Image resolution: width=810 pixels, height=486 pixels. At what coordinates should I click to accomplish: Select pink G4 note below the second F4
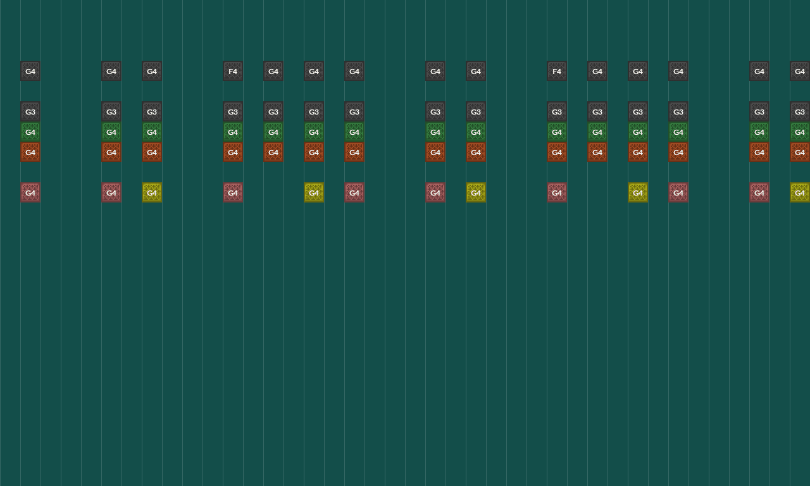557,192
